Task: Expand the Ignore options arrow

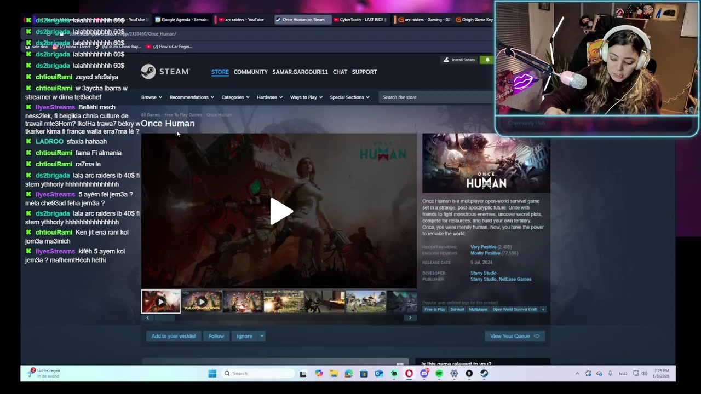Action: [262, 336]
